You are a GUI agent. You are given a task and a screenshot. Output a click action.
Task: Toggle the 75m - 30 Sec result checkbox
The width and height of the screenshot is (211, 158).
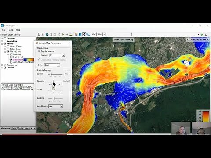click(x=8, y=52)
